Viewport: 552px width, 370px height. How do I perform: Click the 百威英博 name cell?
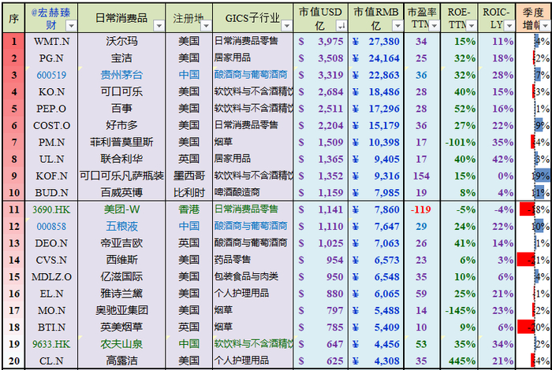point(121,193)
